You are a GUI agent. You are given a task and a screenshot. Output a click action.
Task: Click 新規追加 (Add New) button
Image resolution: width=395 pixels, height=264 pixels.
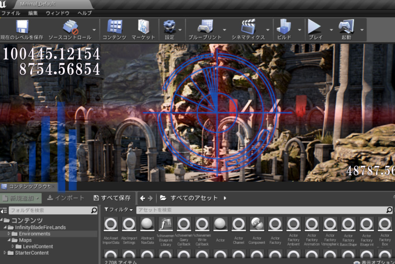tap(21, 198)
